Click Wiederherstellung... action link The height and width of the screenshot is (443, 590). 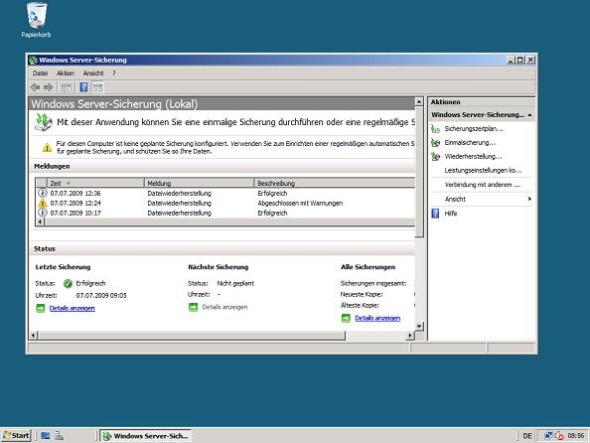[x=473, y=157]
